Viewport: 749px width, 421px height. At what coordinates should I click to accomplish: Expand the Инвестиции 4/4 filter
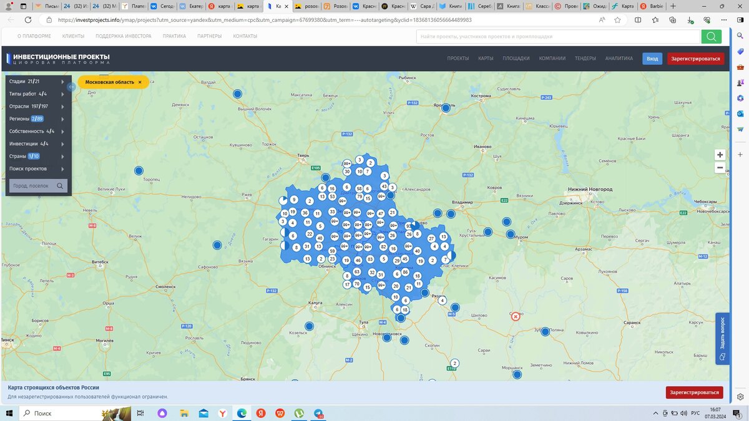37,143
